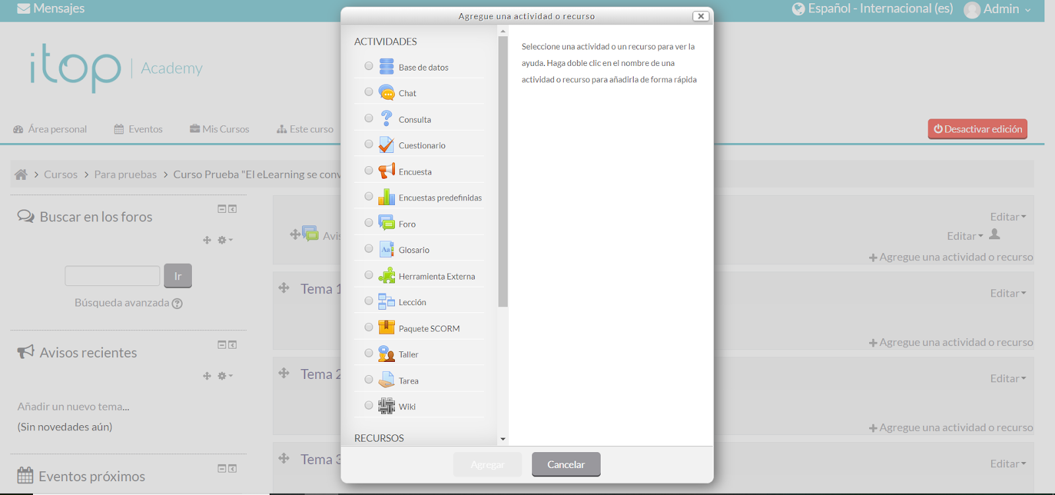Choose the Lección radio option
Viewport: 1055px width, 495px height.
click(369, 301)
